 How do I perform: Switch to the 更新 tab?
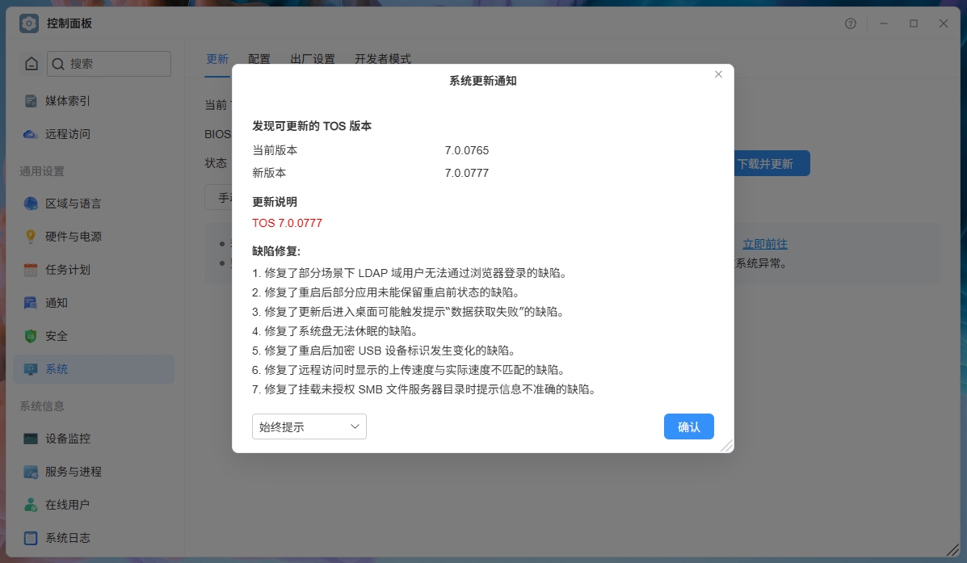[217, 59]
